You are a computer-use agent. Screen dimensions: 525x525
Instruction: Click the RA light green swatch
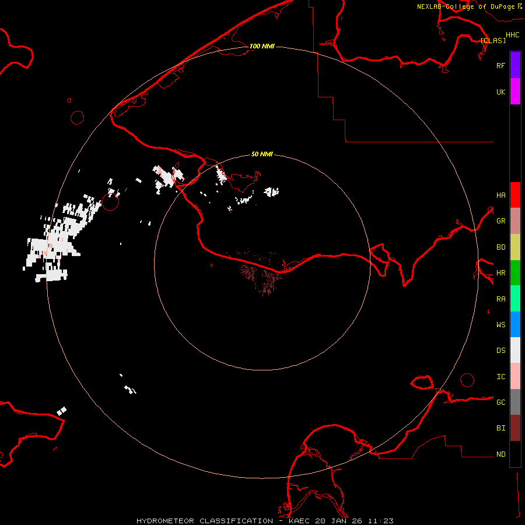click(515, 299)
